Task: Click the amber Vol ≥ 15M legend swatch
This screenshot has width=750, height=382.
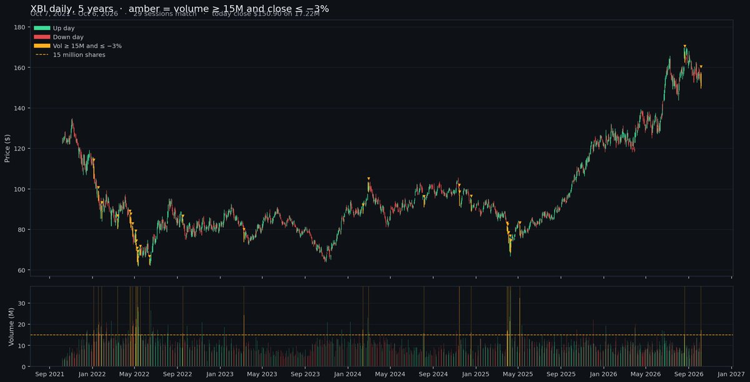Action: coord(42,46)
